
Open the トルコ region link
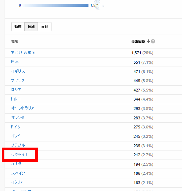click(16, 99)
